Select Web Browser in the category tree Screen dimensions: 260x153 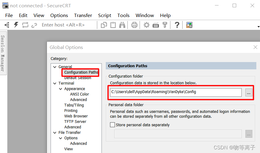(x=76, y=116)
